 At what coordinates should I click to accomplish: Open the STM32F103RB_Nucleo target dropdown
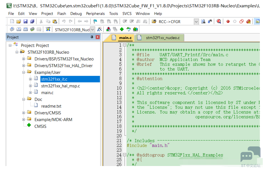point(93,30)
